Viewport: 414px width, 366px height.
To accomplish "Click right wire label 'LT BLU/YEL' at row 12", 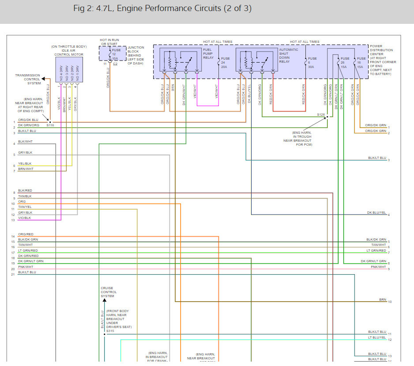I will tap(377, 337).
